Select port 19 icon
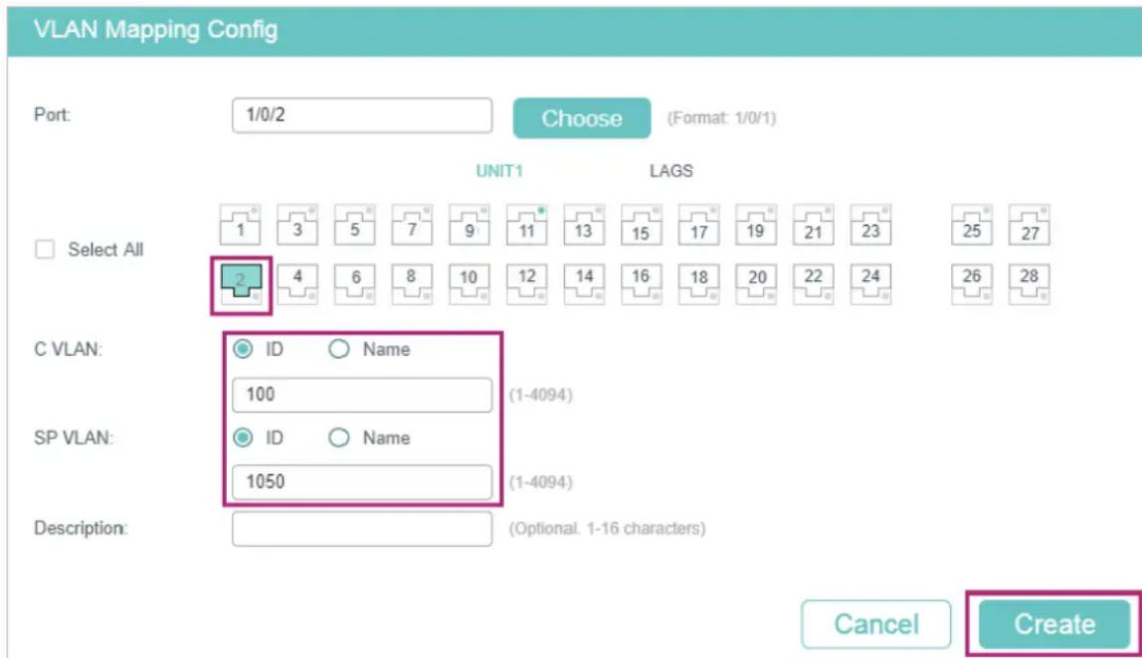The image size is (1142, 658). pyautogui.click(x=756, y=225)
